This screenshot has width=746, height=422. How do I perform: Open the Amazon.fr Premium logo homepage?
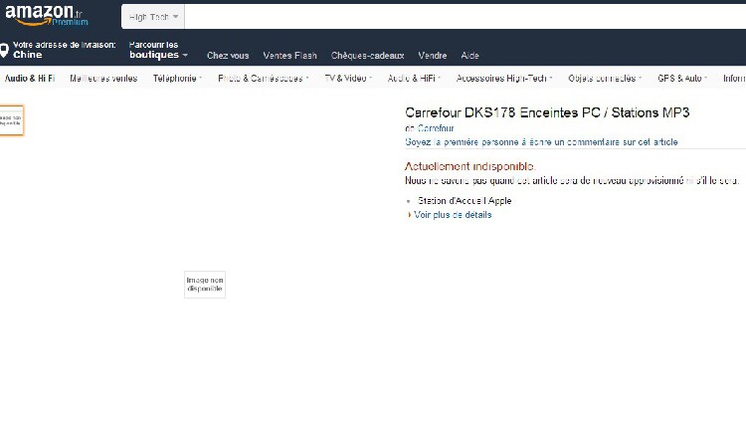pos(46,15)
